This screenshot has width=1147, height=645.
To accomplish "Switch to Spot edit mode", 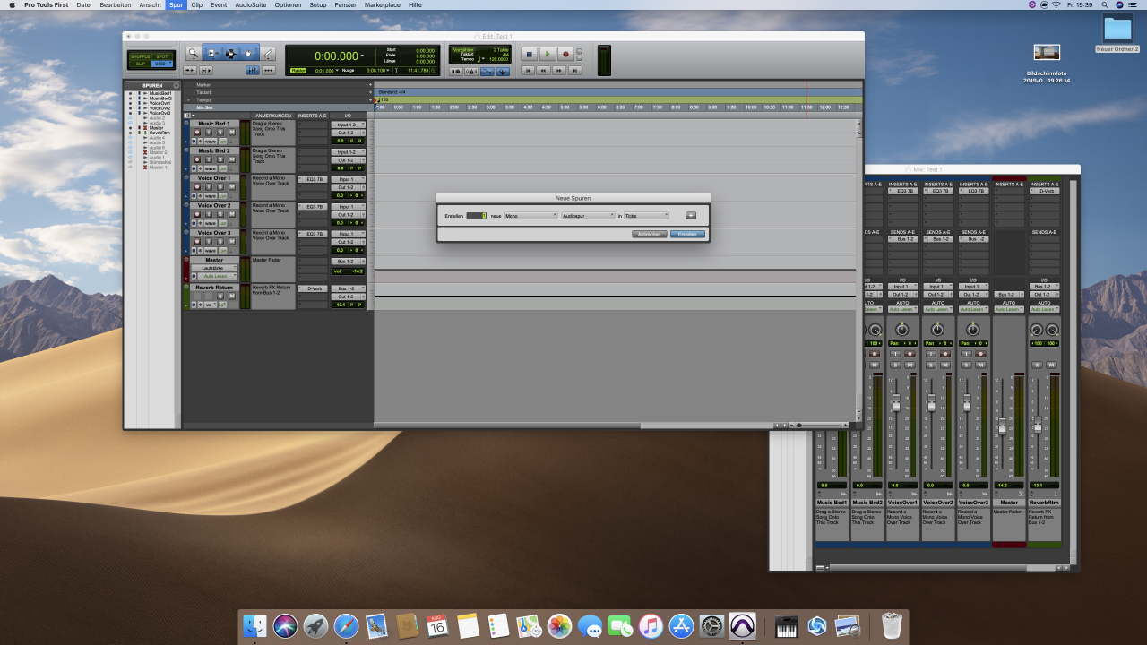I will click(161, 56).
